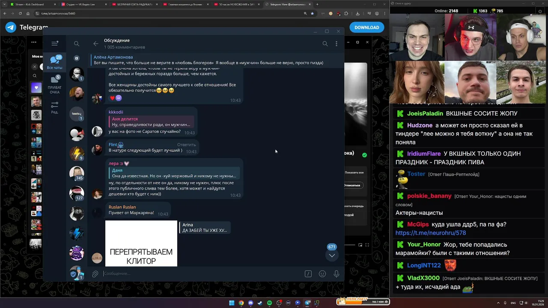Screen dimensions: 548x308
Task: Open the bot commands slash icon
Action: [308, 274]
